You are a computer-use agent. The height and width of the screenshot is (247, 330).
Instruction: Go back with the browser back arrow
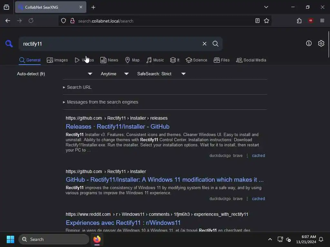coord(8,21)
